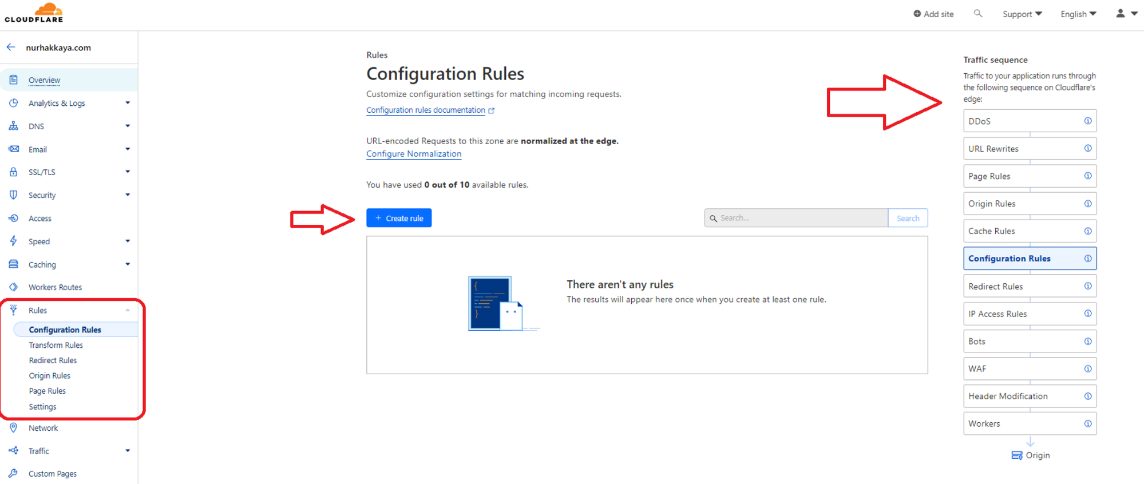This screenshot has height=484, width=1144.
Task: Click the Access sidebar icon
Action: [x=13, y=218]
